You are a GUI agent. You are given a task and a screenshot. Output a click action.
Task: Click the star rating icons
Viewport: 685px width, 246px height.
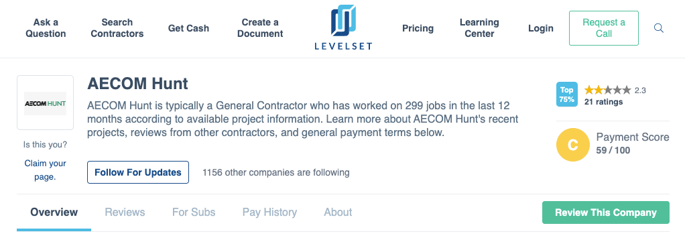(608, 90)
